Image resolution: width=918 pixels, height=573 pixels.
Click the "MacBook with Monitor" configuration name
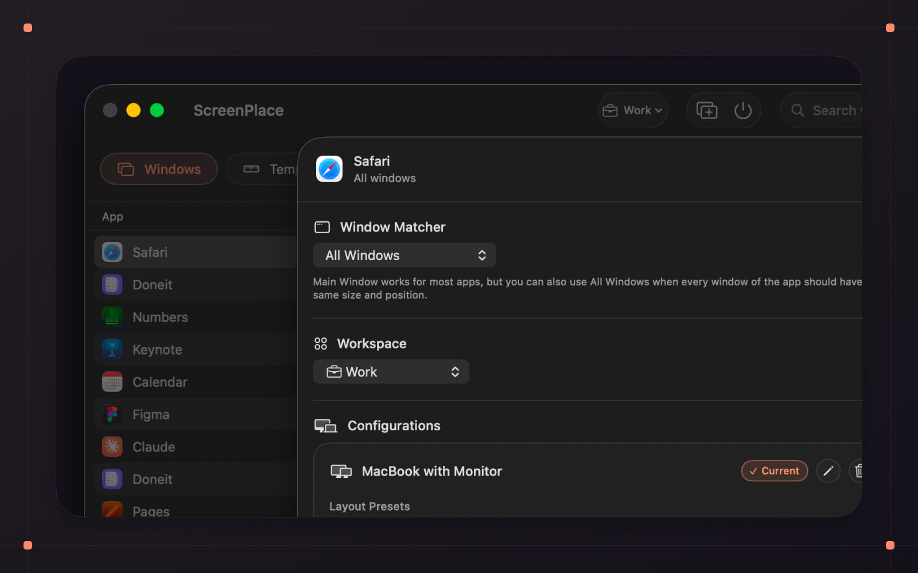tap(432, 471)
